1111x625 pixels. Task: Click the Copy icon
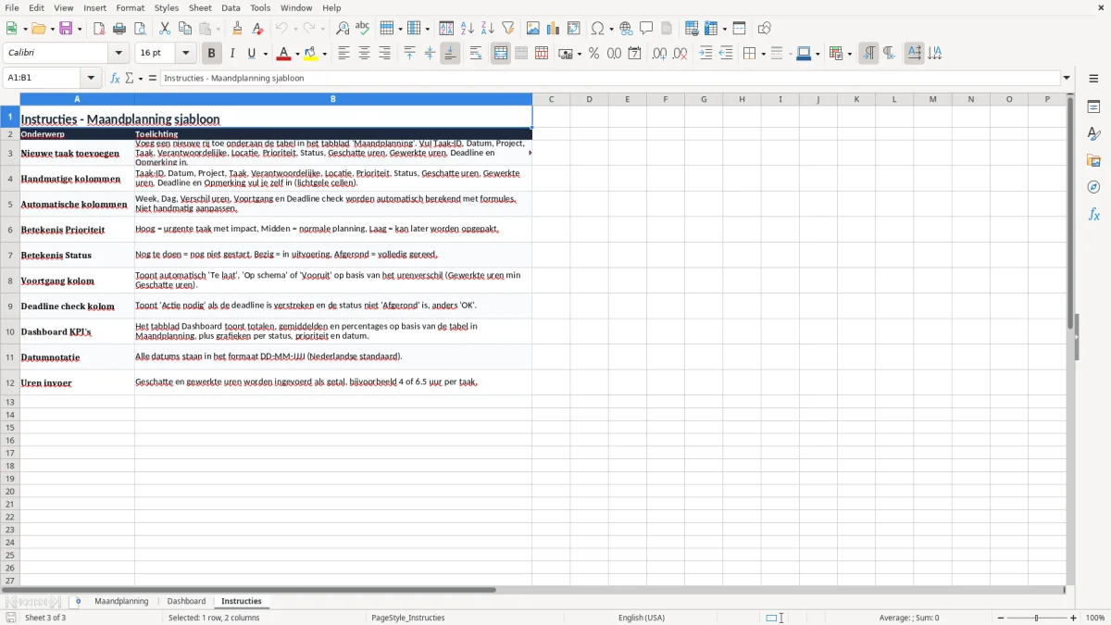click(x=185, y=29)
